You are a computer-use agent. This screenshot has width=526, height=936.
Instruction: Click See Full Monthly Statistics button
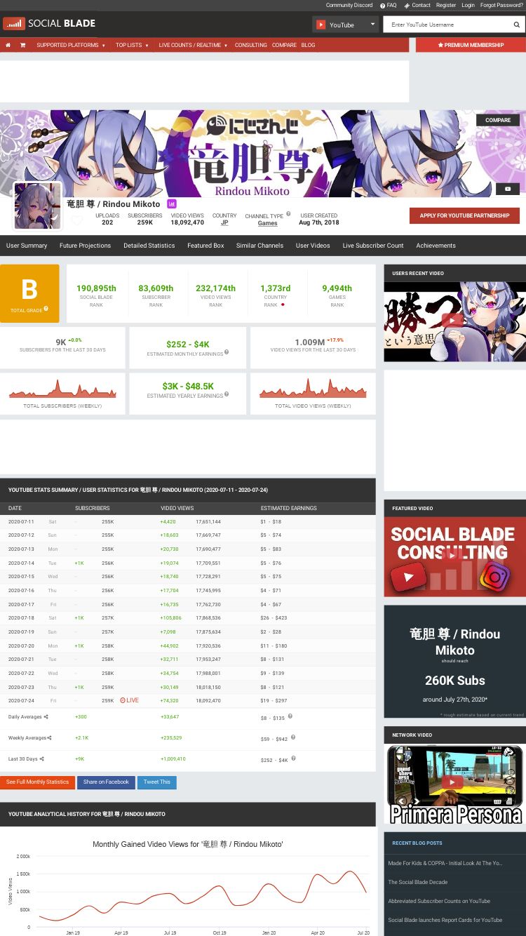coord(38,782)
